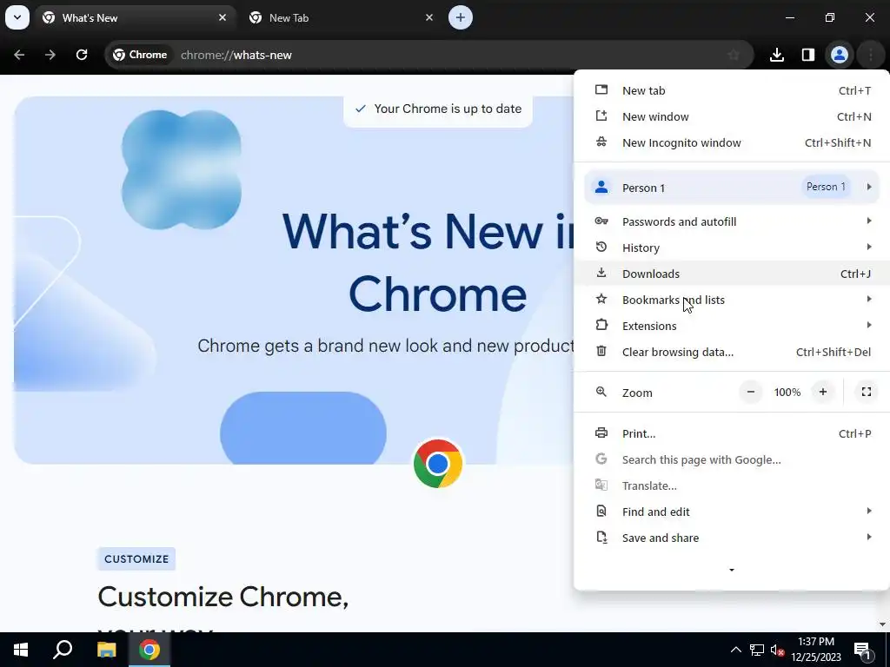Decrease zoom with the minus button
Image resolution: width=890 pixels, height=667 pixels.
(751, 392)
